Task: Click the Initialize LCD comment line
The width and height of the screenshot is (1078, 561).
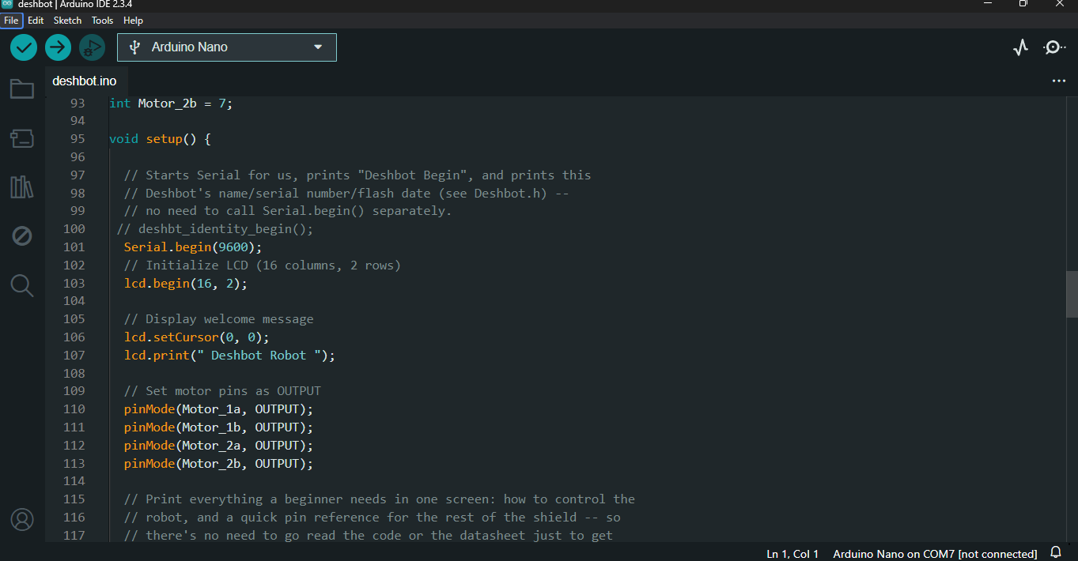Action: (x=263, y=265)
